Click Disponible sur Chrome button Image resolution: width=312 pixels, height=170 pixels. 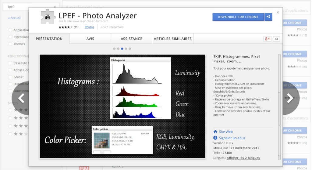[x=238, y=17]
